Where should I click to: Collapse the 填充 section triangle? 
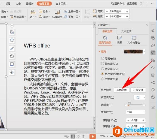99,52
